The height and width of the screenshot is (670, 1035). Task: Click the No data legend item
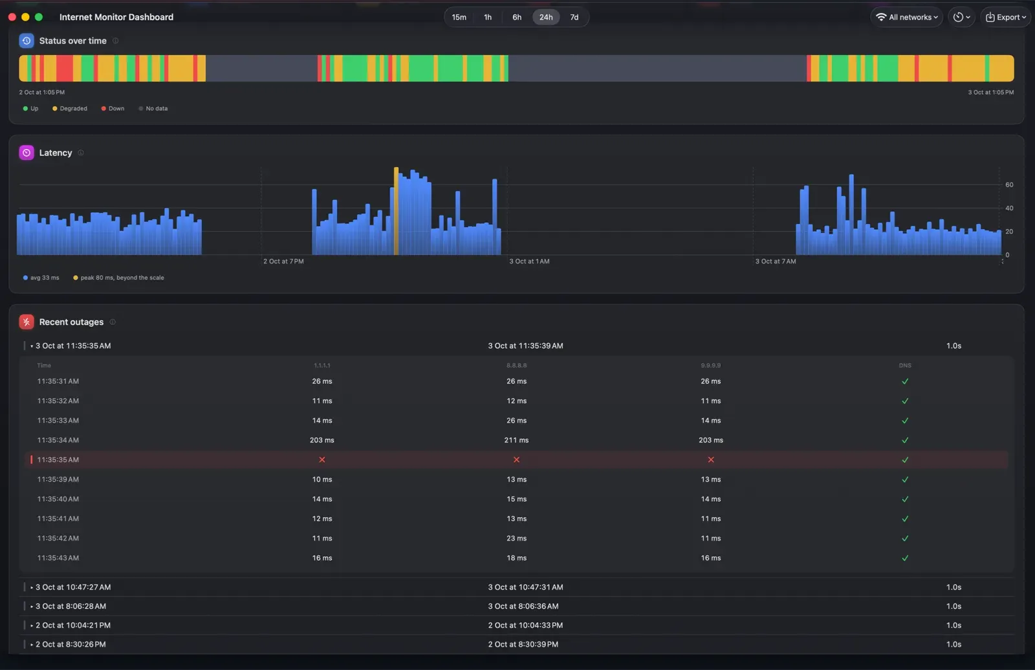[153, 109]
